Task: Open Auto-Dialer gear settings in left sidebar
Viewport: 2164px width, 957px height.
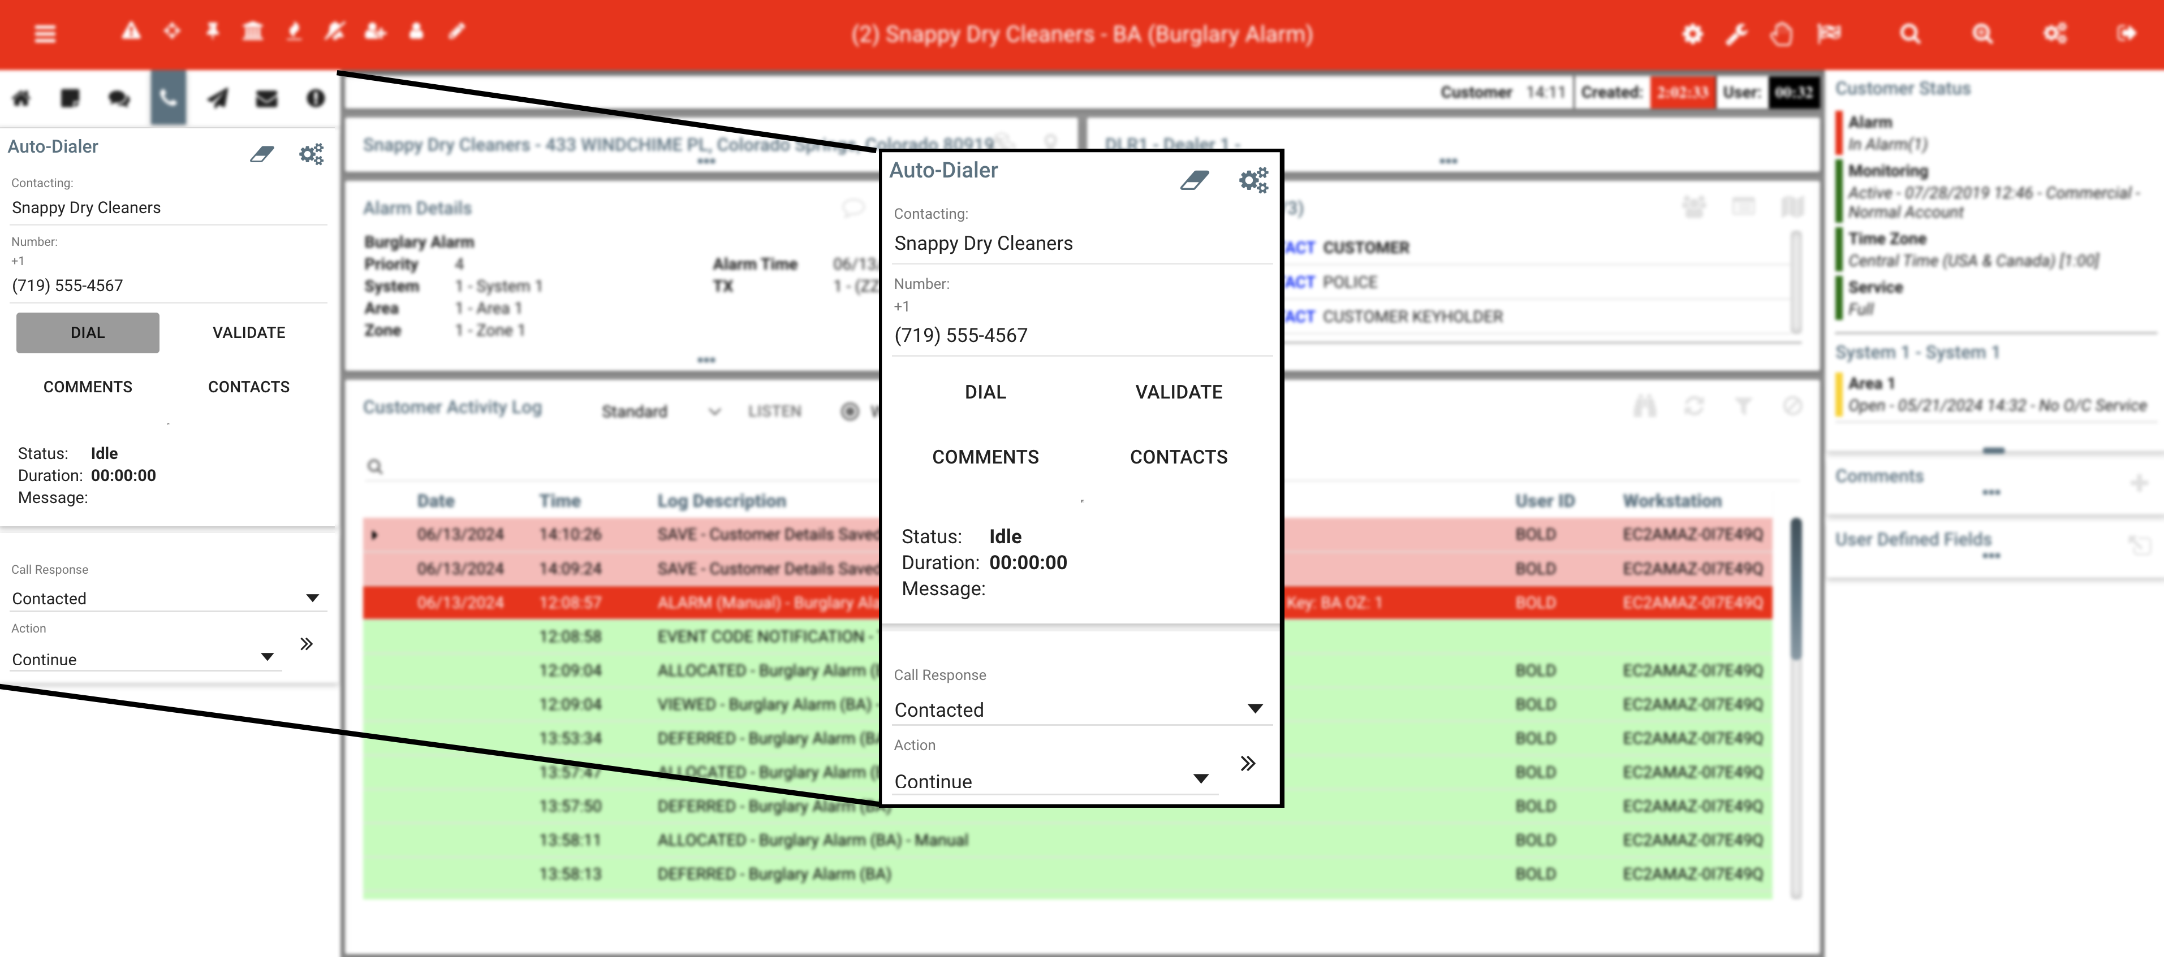Action: [311, 154]
